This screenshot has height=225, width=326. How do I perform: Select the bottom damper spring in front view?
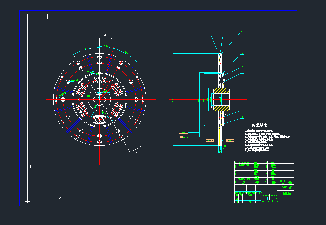point(99,119)
